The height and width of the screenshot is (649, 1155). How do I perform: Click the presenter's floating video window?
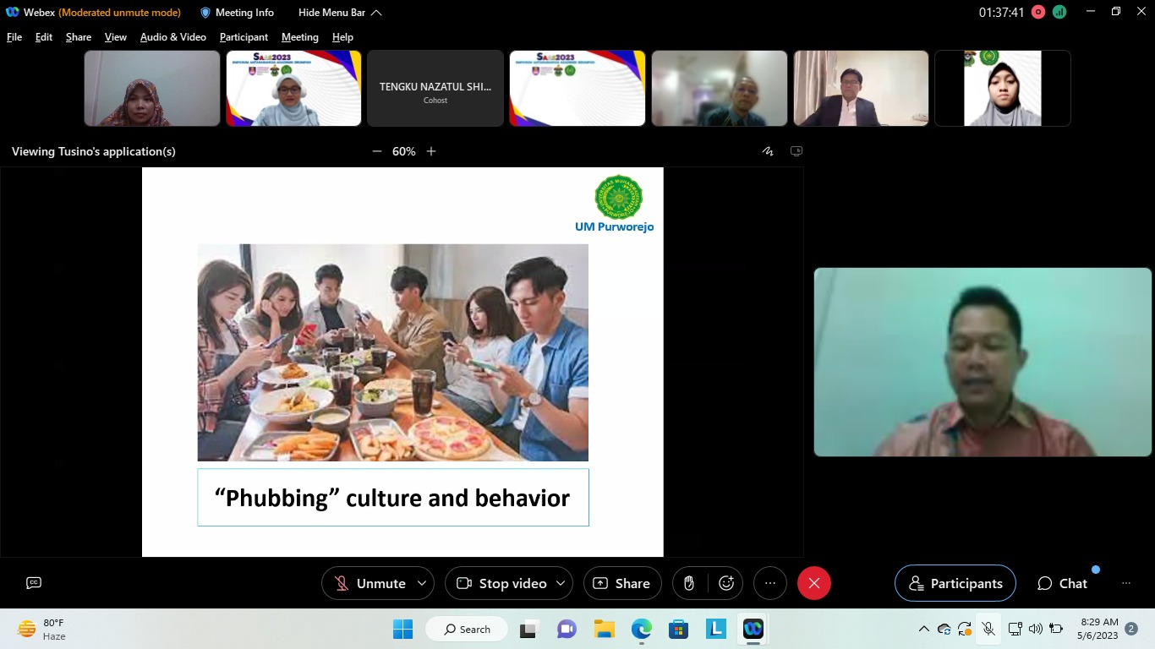[x=983, y=362]
